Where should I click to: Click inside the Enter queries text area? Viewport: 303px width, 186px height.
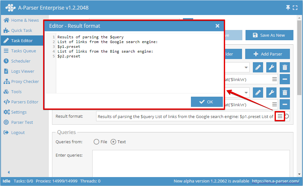click(x=191, y=163)
